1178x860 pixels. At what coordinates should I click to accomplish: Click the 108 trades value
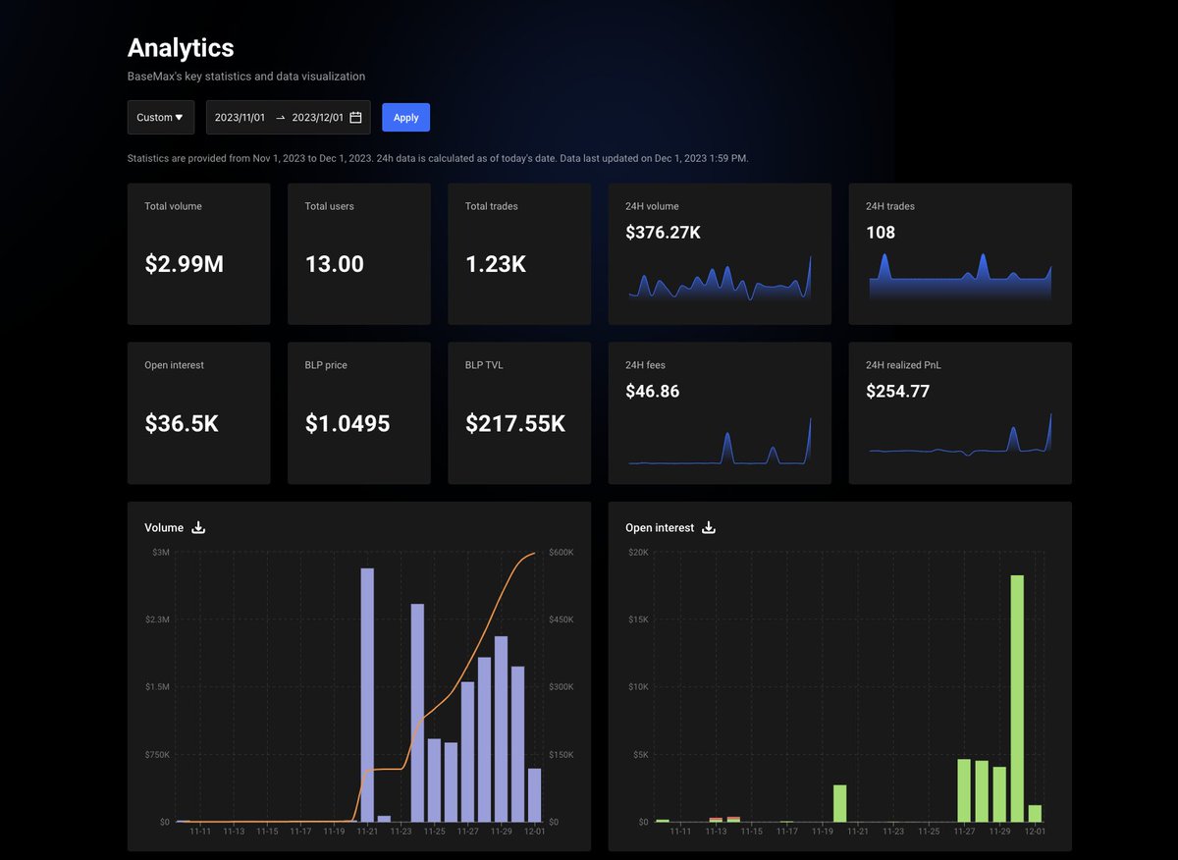coord(881,233)
